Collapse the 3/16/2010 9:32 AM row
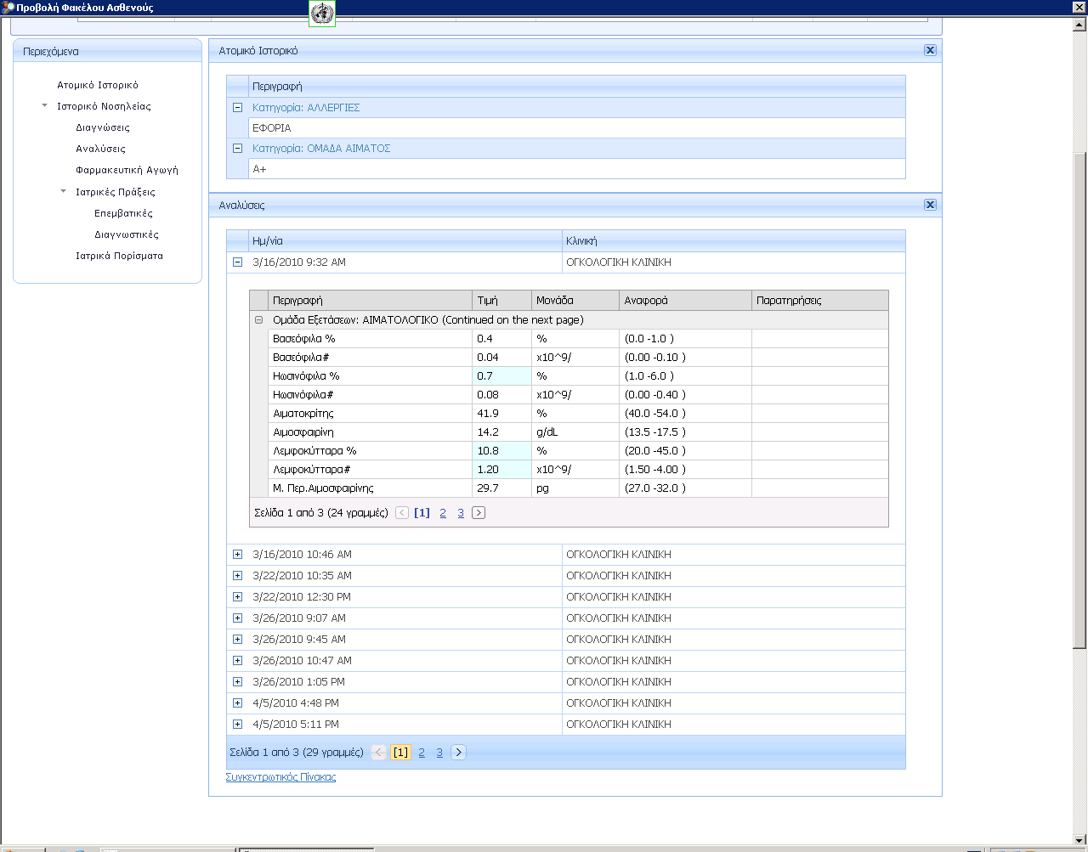This screenshot has width=1088, height=852. point(237,262)
